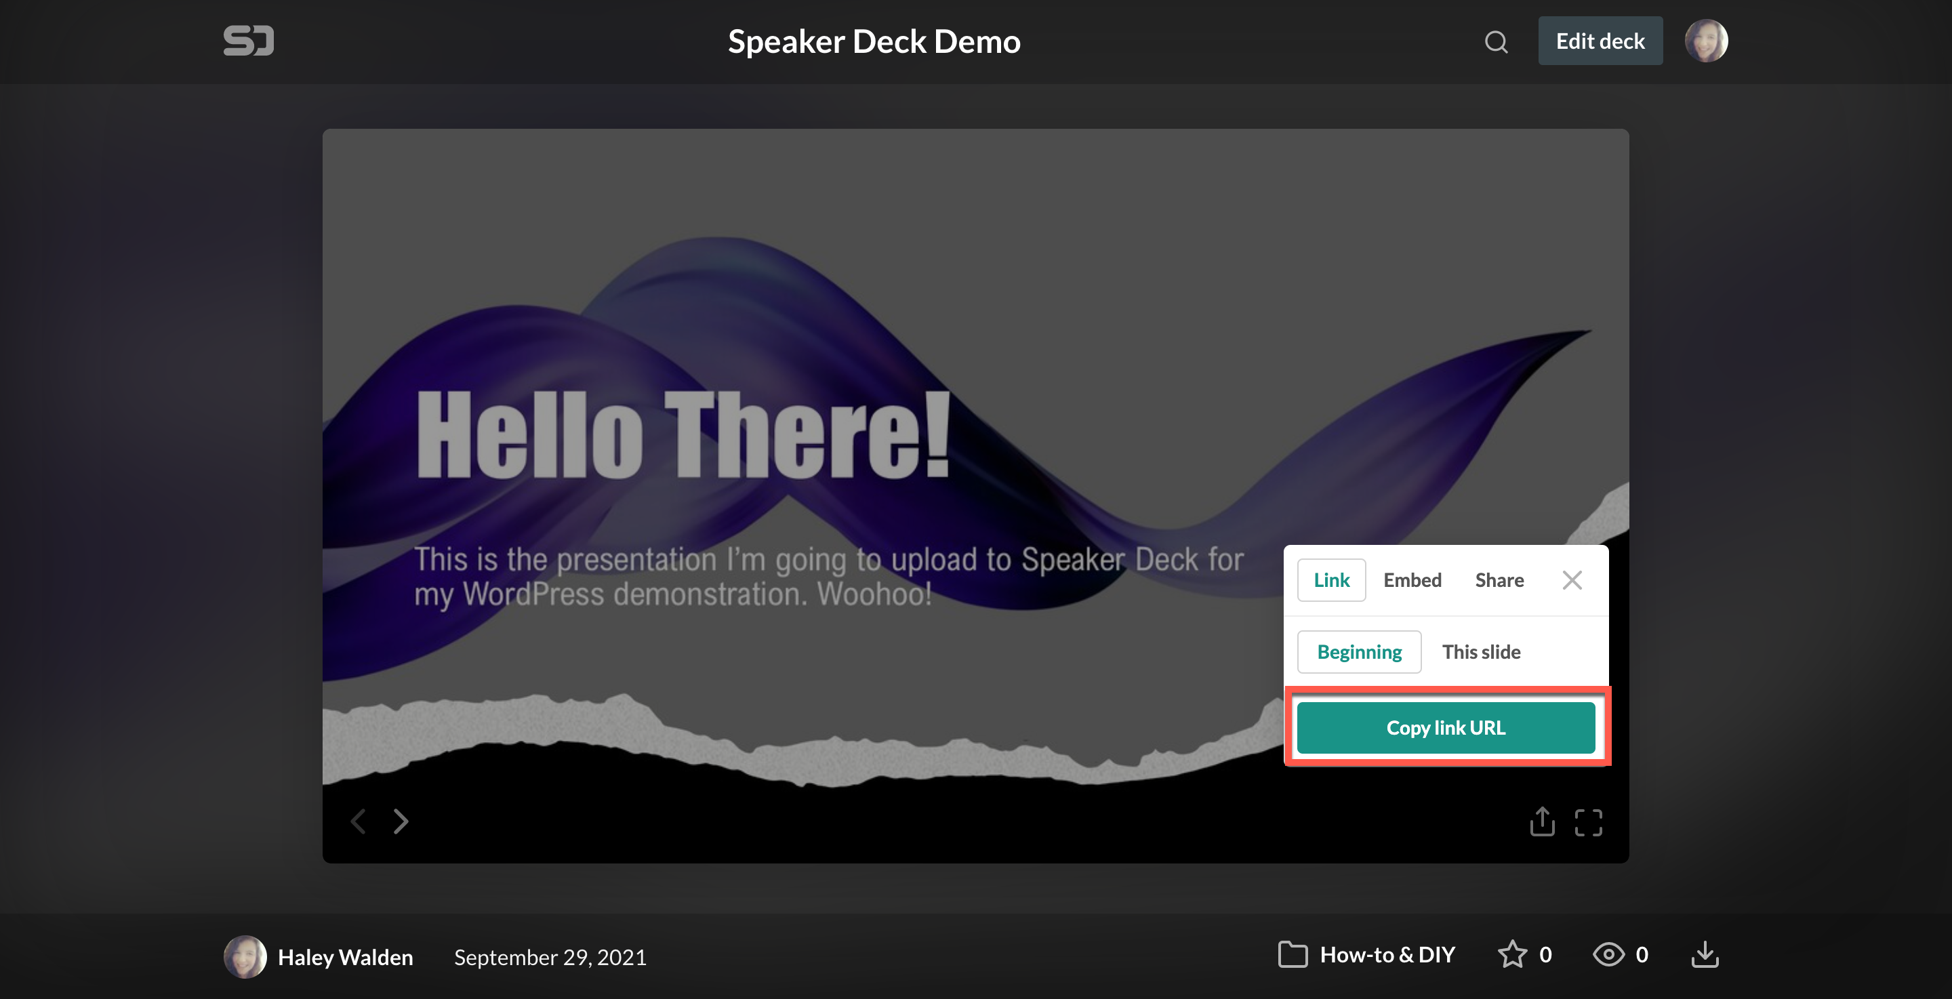Open search with the magnifier icon

pyautogui.click(x=1496, y=42)
